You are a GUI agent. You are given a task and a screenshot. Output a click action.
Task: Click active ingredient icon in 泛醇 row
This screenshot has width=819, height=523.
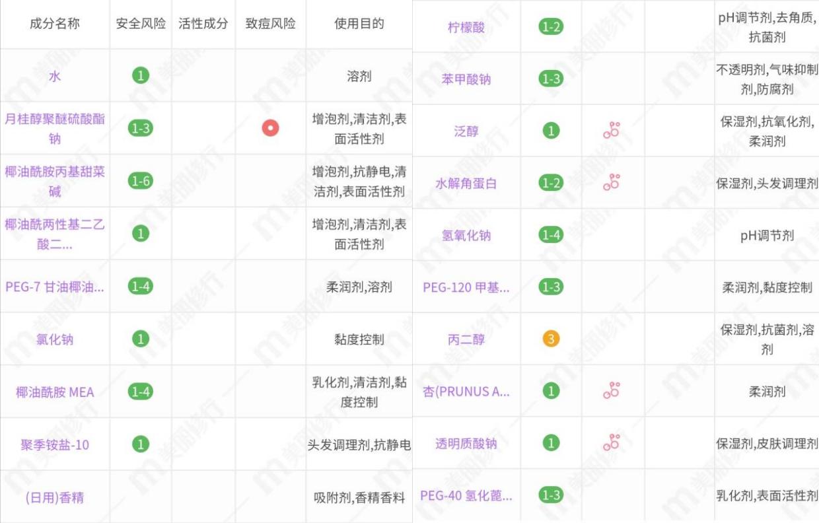click(x=612, y=131)
